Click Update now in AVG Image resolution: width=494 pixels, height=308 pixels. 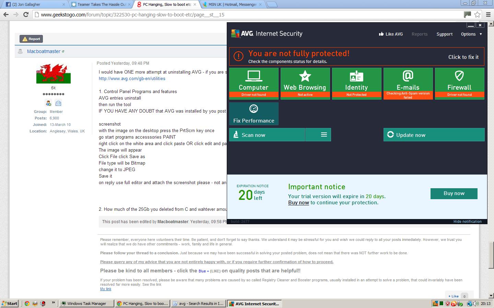434,135
